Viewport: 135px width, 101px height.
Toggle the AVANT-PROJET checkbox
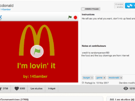coord(83,9)
